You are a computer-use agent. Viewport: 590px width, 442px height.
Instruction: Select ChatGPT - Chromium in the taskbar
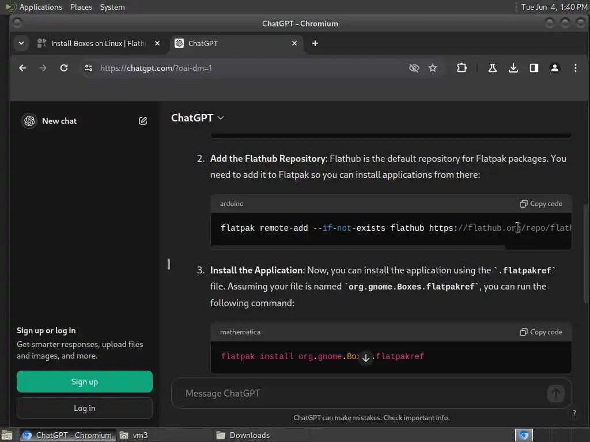pyautogui.click(x=68, y=435)
